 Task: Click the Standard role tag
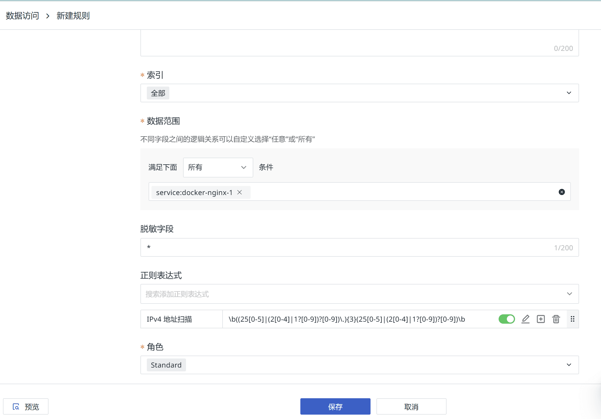pyautogui.click(x=166, y=365)
